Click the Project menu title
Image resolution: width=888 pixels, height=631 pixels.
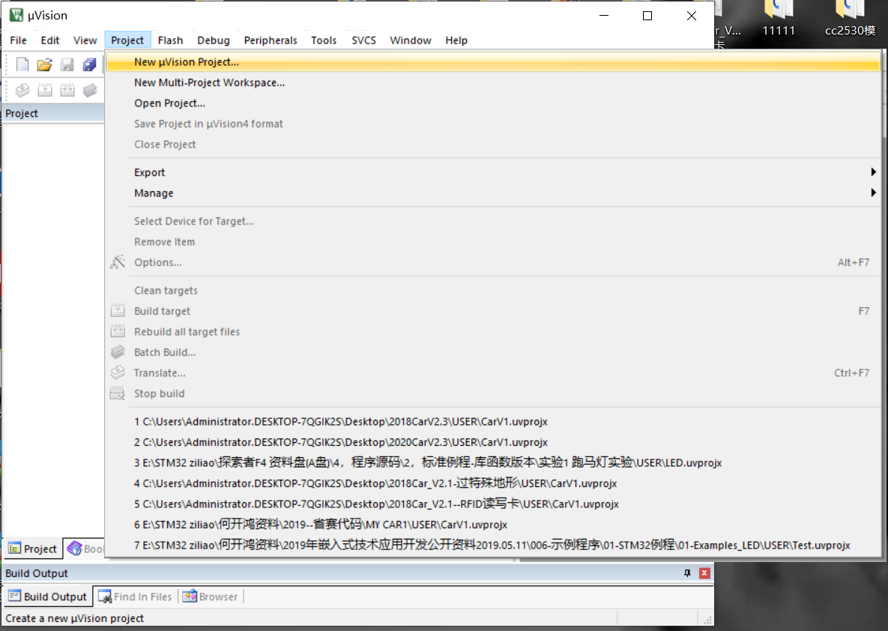pos(127,40)
